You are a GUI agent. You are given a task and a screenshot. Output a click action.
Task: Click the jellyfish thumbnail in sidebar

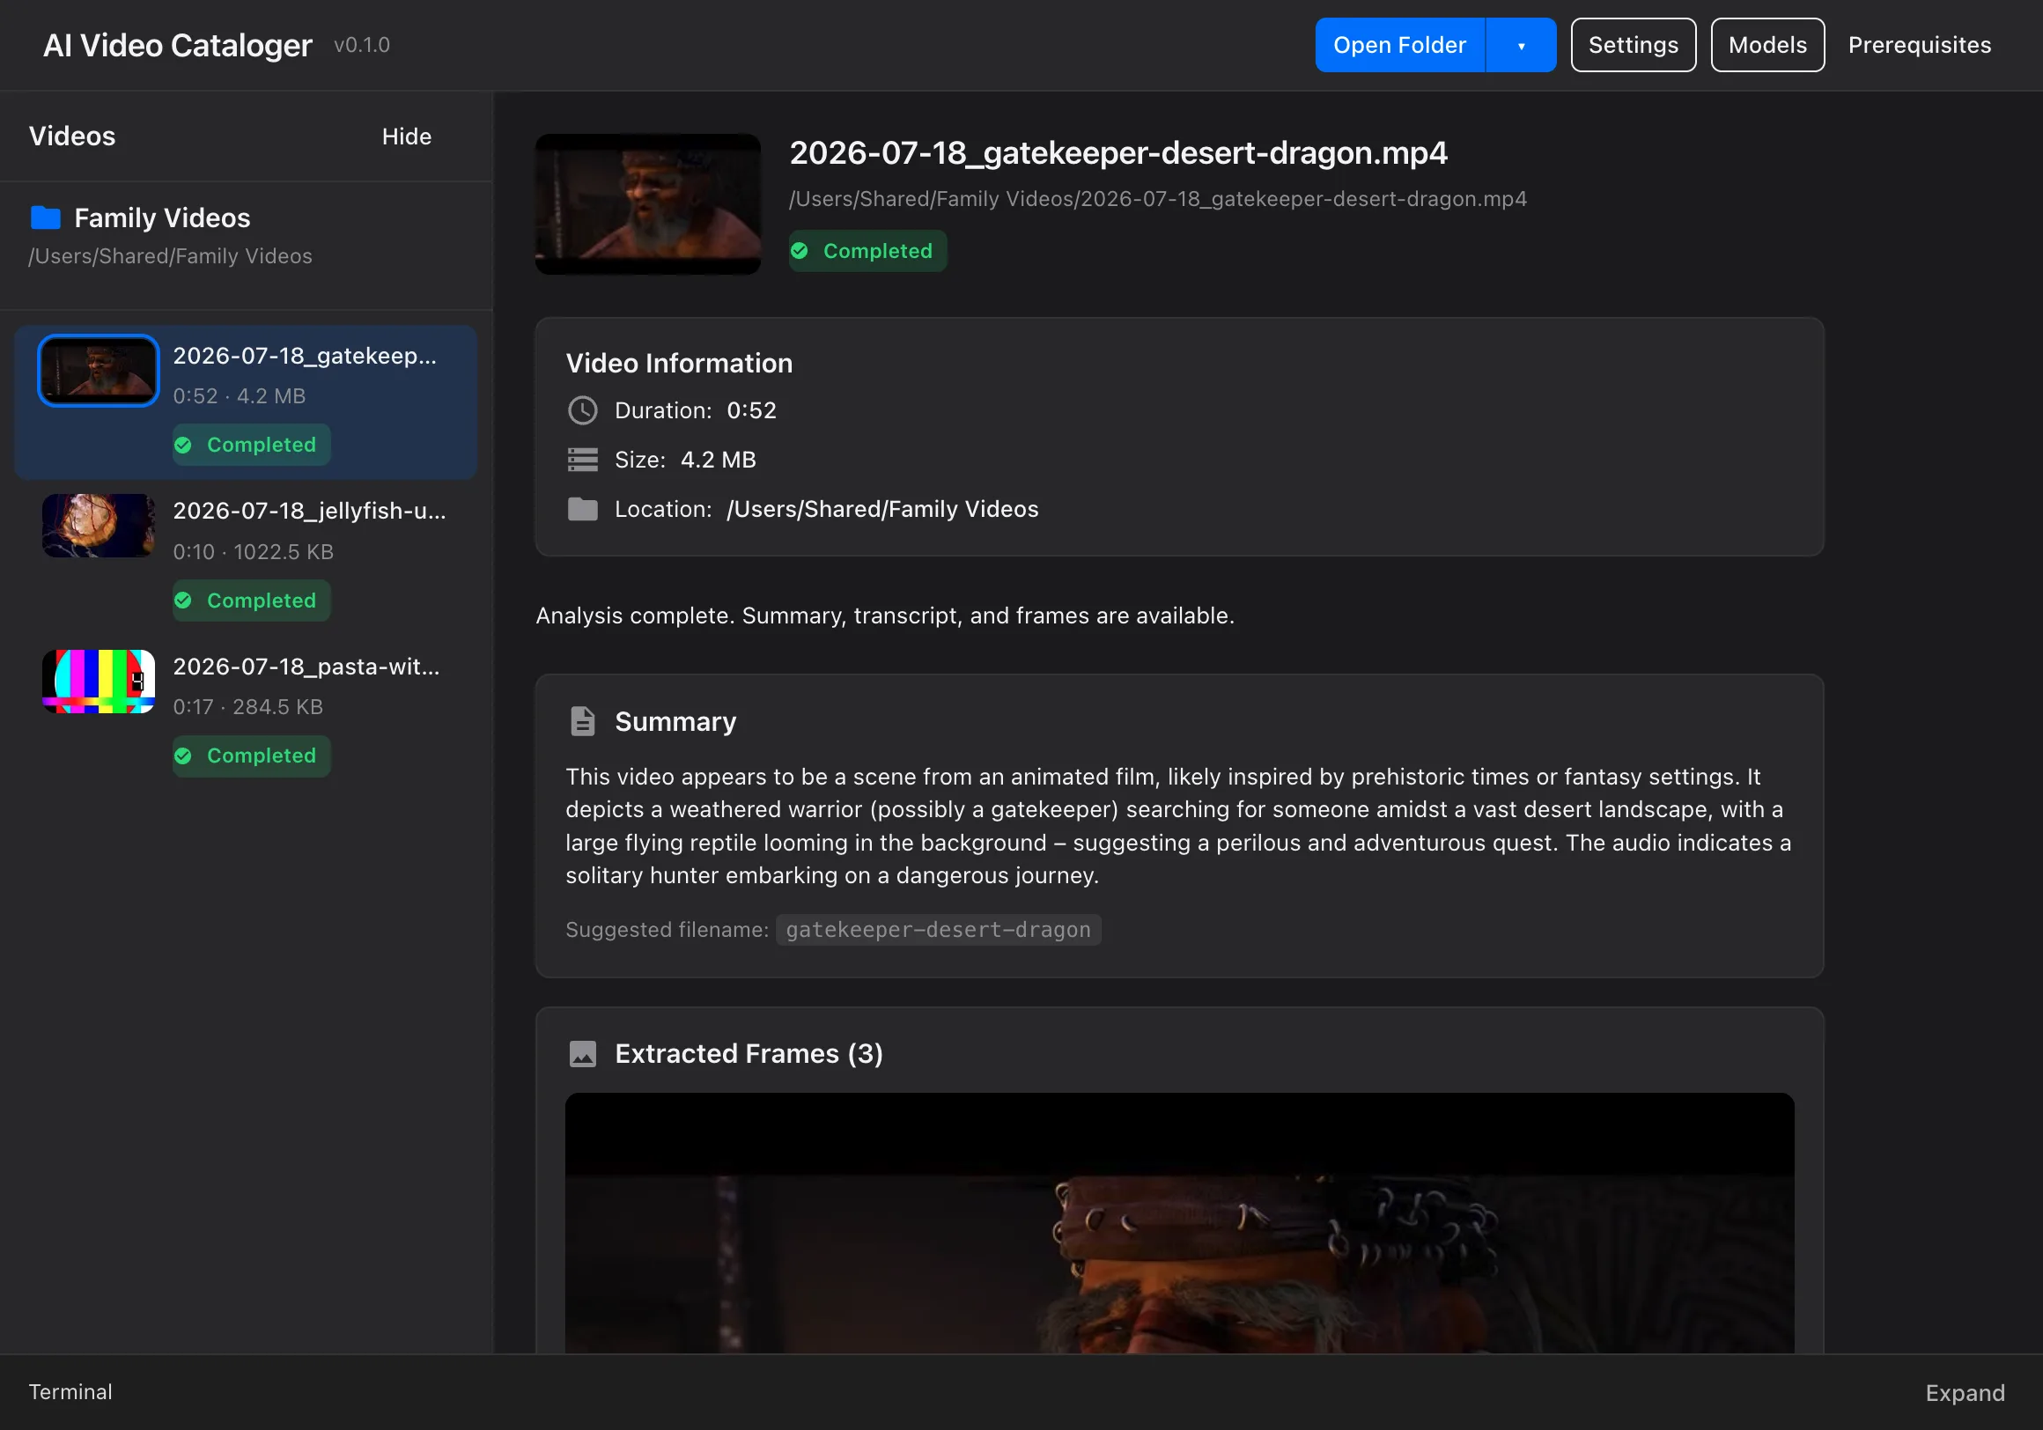tap(98, 526)
